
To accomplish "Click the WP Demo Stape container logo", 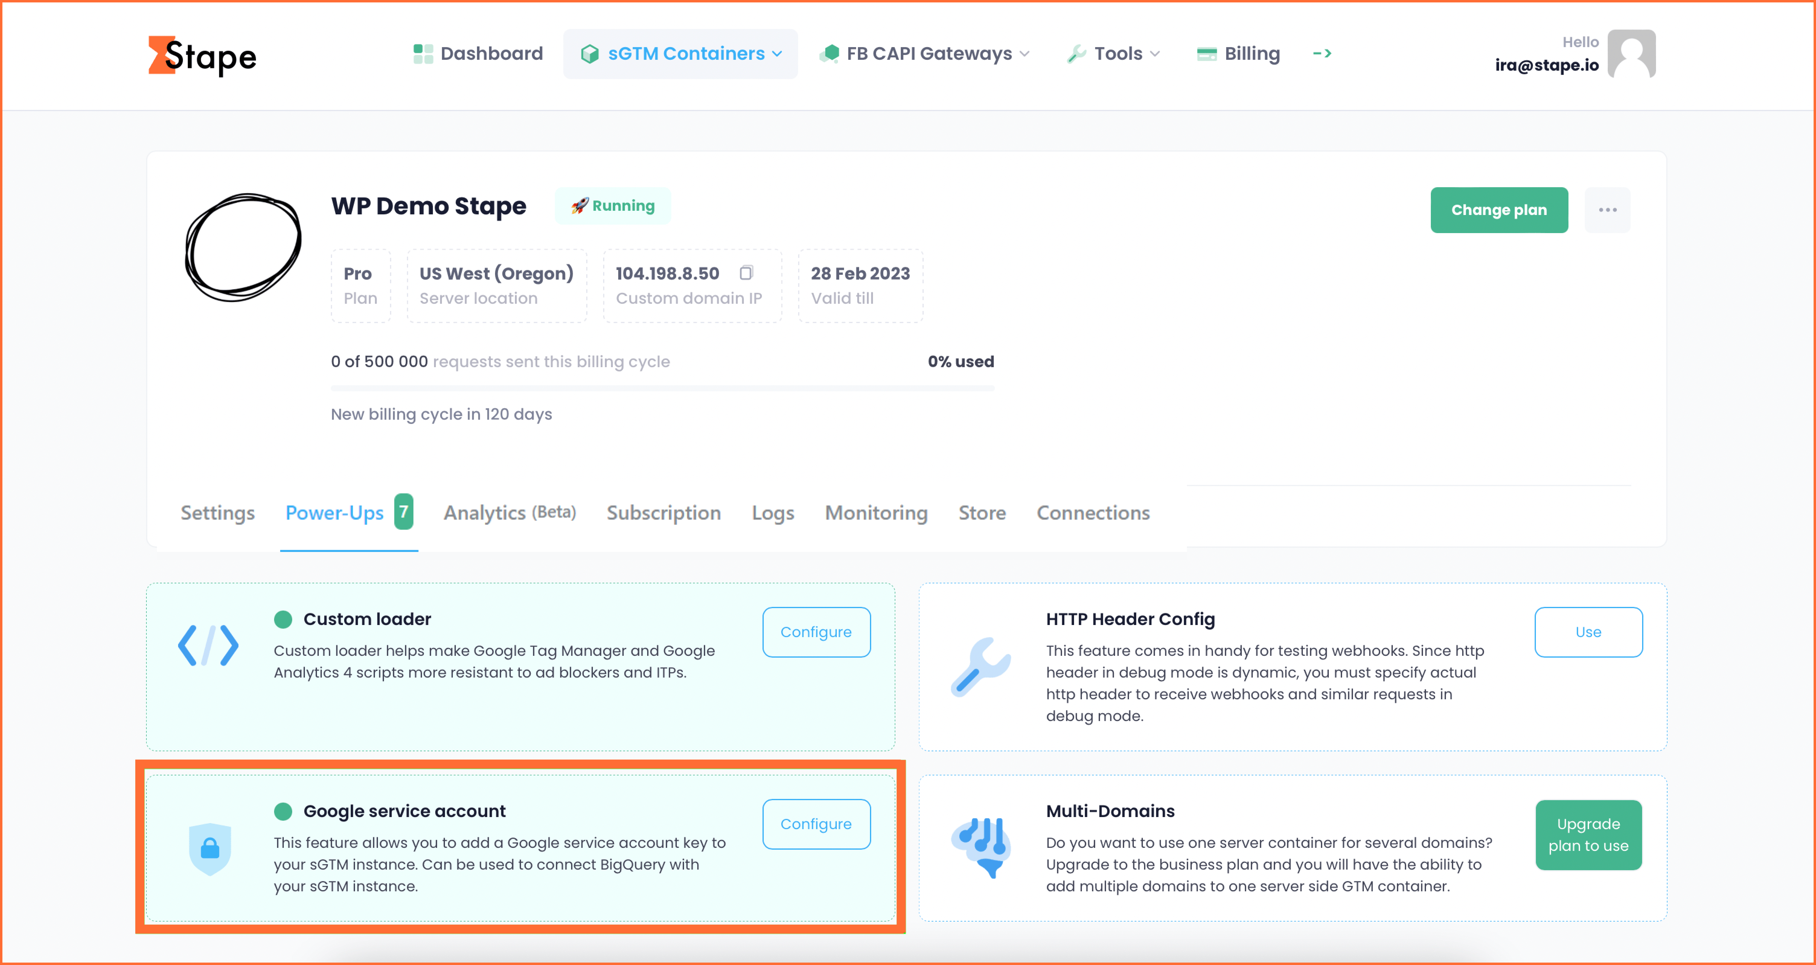I will 243,248.
